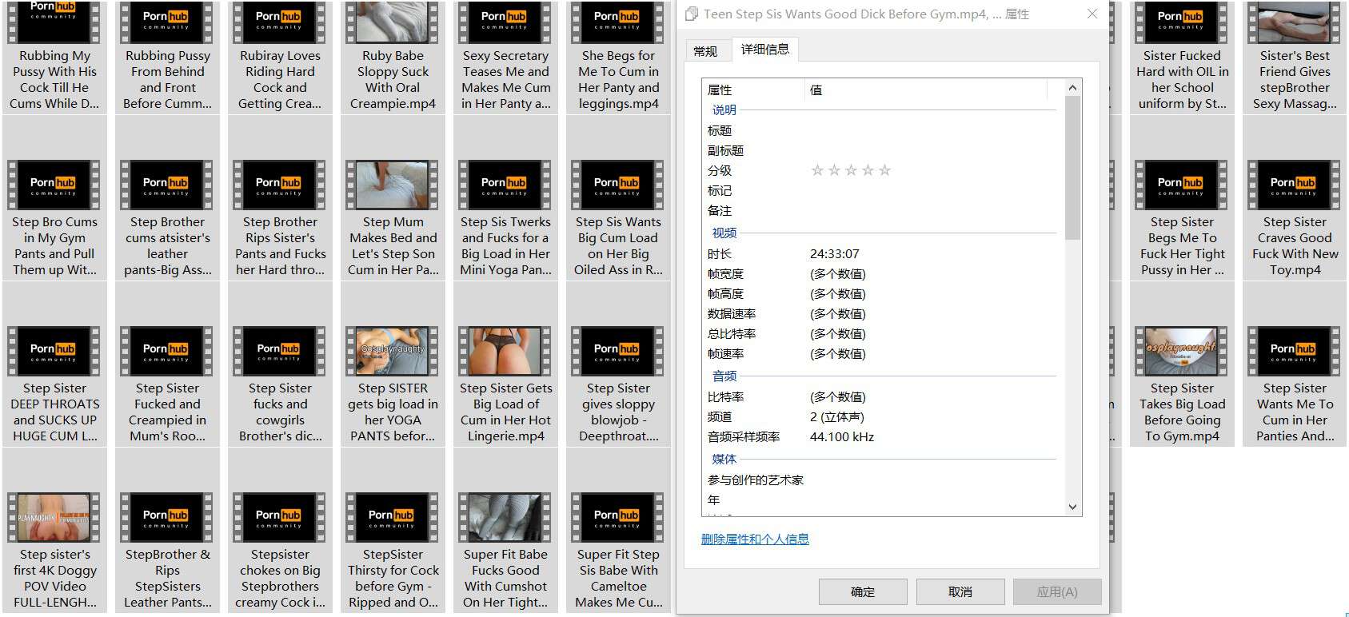Close the properties dialog window

point(1092,14)
